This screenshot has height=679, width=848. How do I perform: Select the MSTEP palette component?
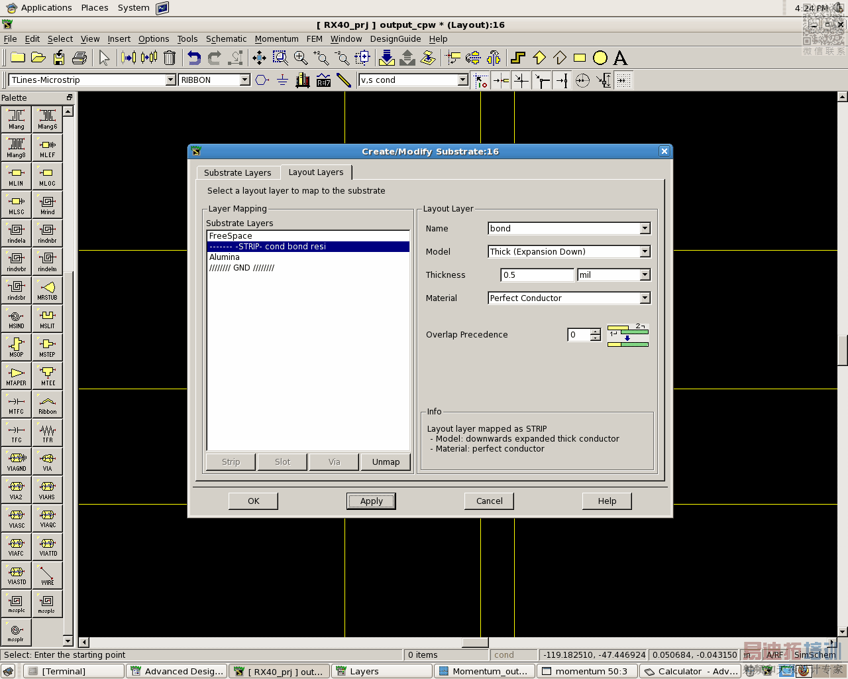tap(47, 347)
